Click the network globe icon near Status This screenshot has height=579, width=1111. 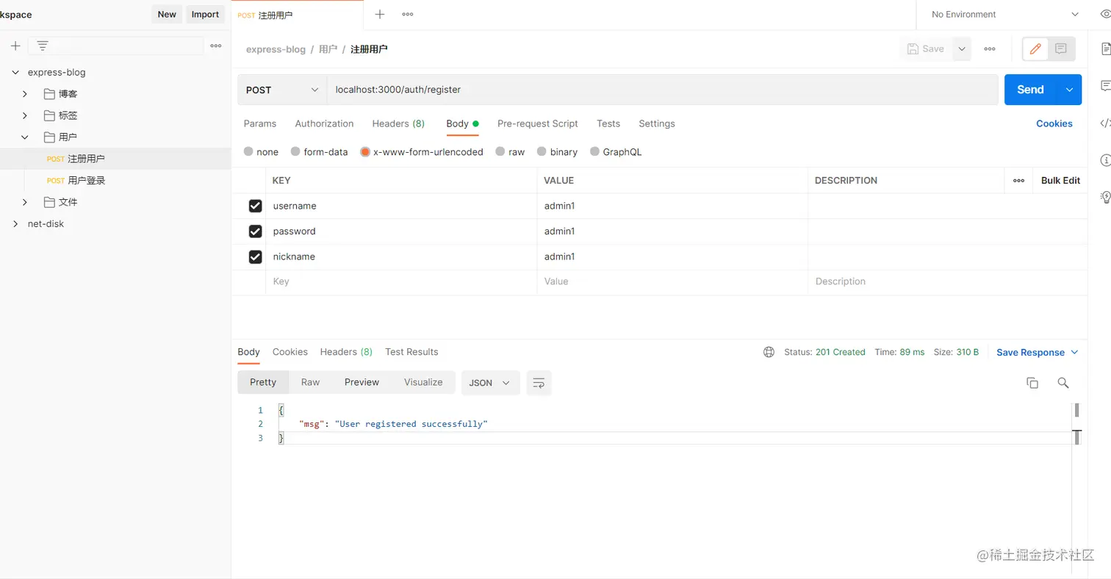click(x=769, y=352)
